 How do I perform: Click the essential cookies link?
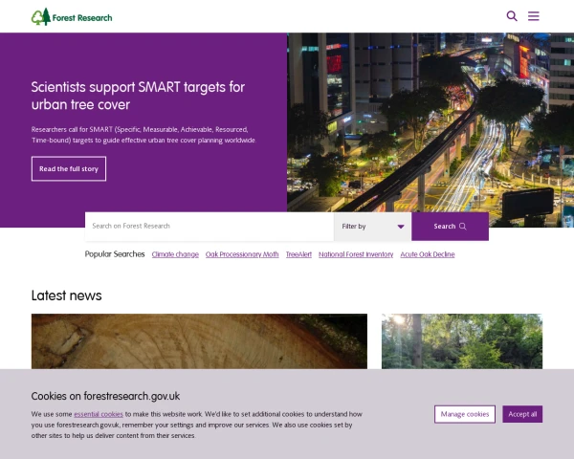(99, 414)
